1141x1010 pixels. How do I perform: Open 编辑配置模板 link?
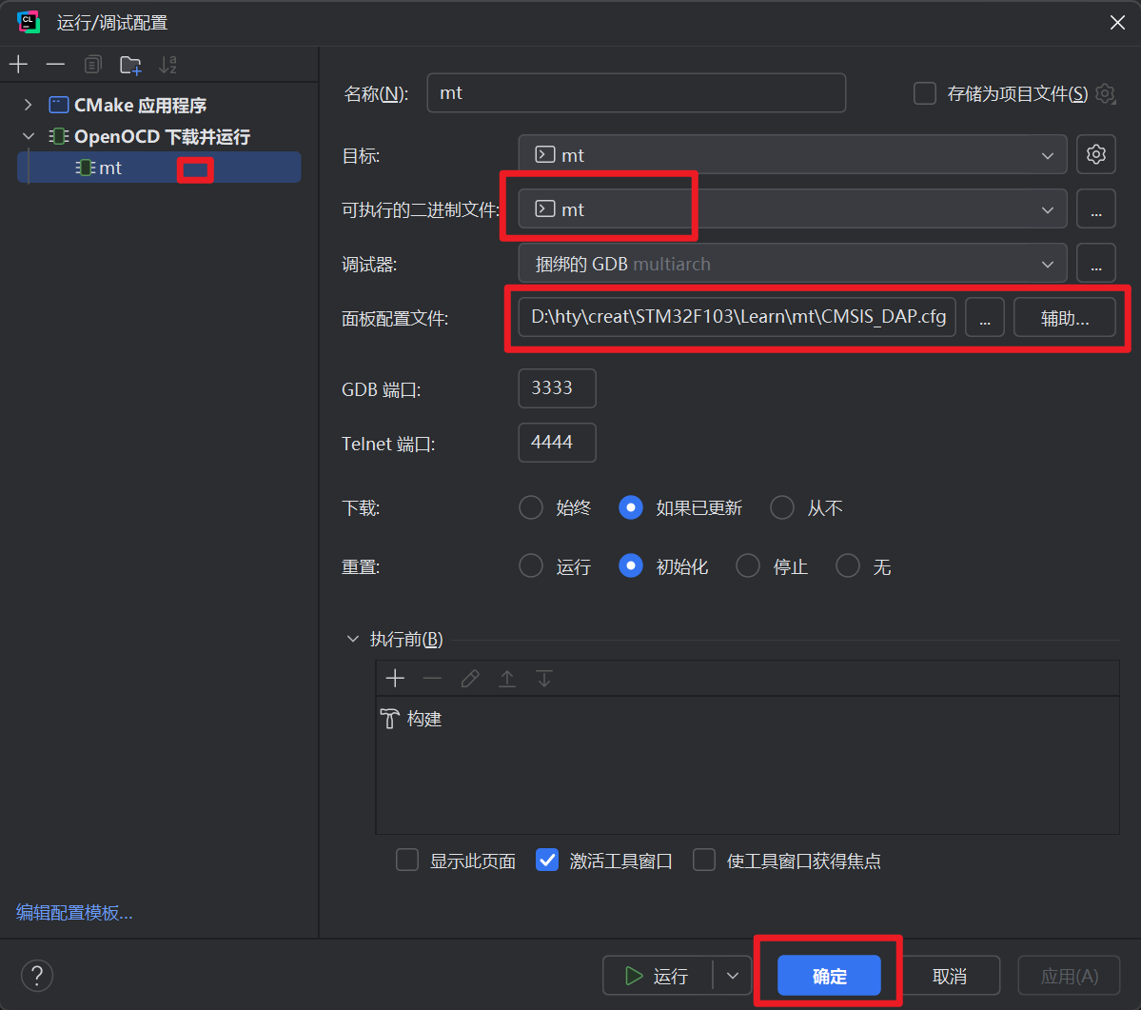[x=74, y=913]
